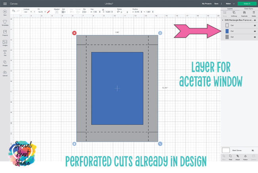Toggle visibility of the gray Cut layer

pos(254,37)
